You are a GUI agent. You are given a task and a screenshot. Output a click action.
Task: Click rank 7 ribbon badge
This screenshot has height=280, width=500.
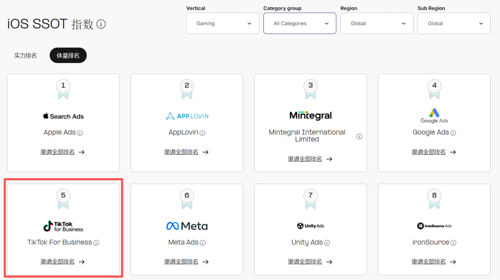pyautogui.click(x=311, y=199)
